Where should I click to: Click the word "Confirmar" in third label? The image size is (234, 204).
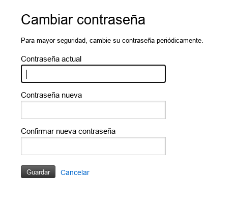point(38,131)
